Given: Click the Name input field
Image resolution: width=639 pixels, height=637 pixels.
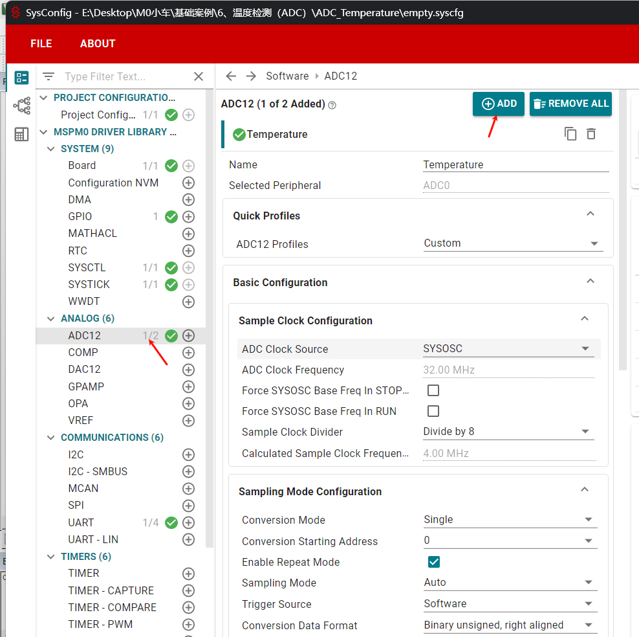Looking at the screenshot, I should [516, 165].
